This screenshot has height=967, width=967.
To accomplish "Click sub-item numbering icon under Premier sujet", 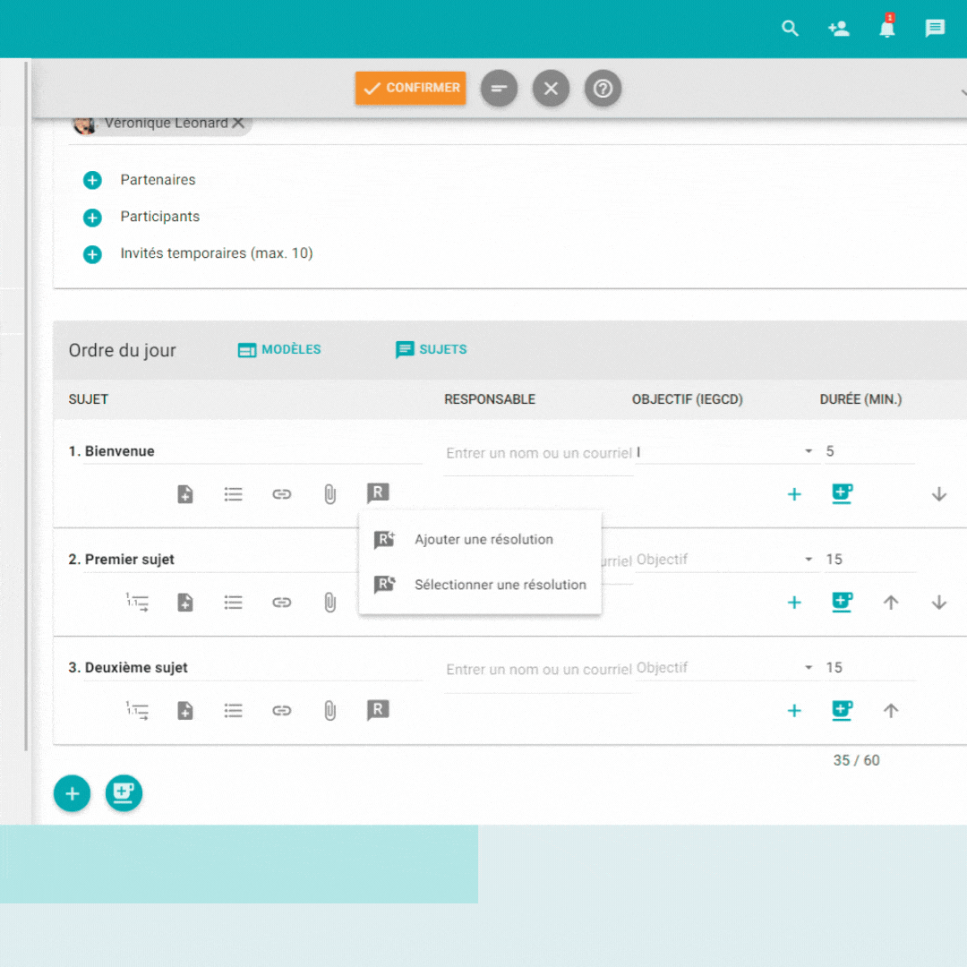I will [137, 603].
